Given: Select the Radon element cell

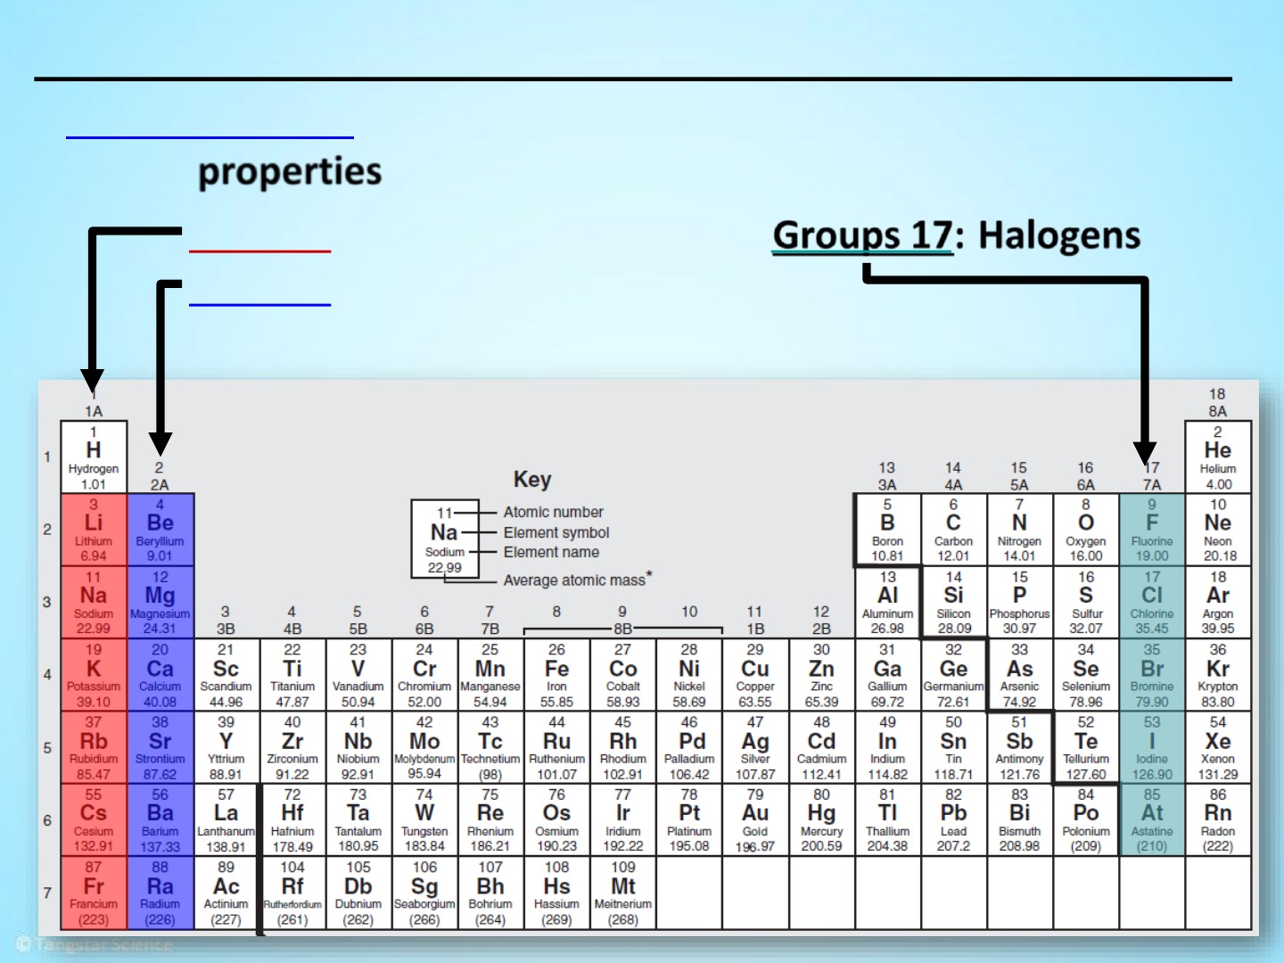Looking at the screenshot, I should click(x=1218, y=819).
